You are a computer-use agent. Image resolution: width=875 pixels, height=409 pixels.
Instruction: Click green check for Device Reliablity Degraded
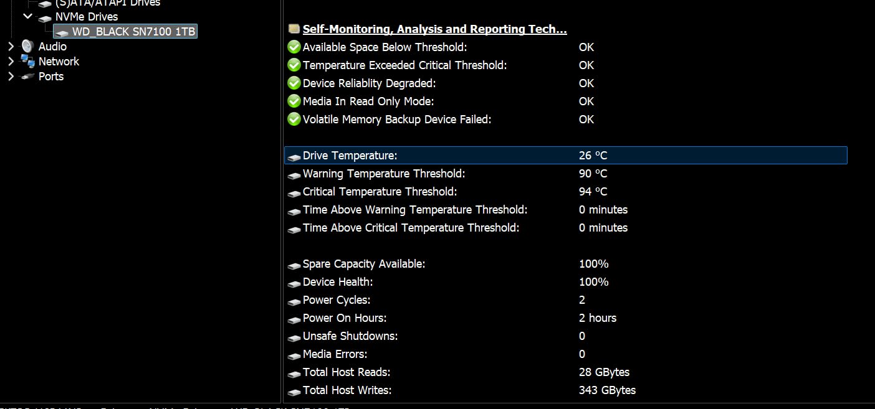click(x=294, y=83)
